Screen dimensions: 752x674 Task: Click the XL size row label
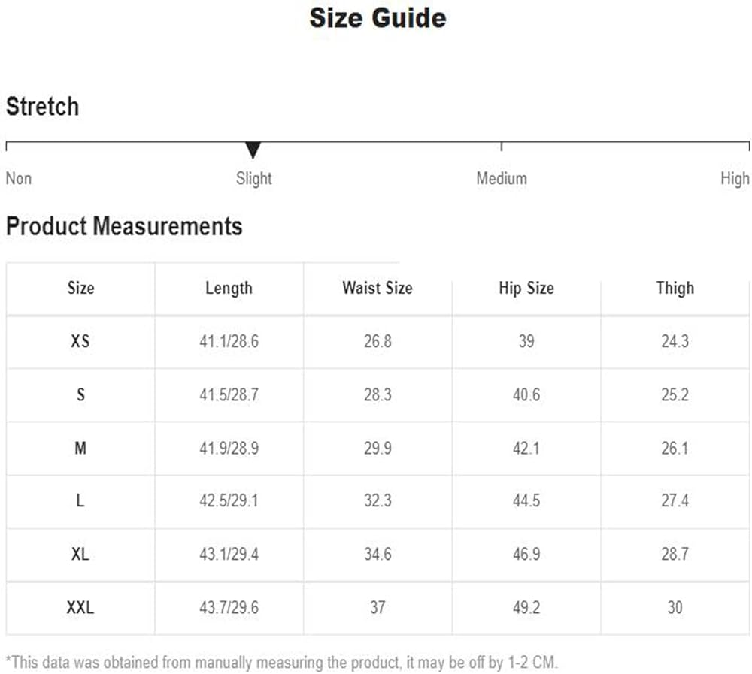click(80, 555)
